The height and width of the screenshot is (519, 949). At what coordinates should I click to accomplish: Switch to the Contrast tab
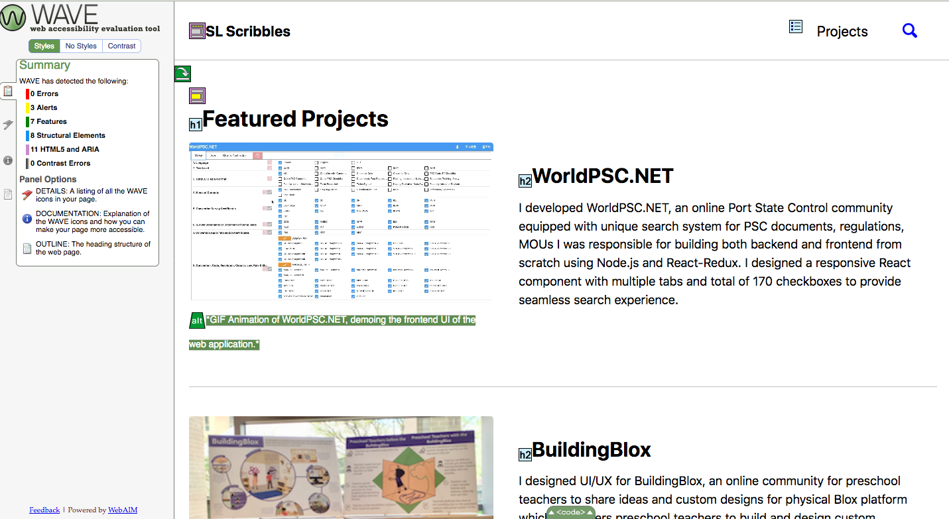pyautogui.click(x=122, y=46)
